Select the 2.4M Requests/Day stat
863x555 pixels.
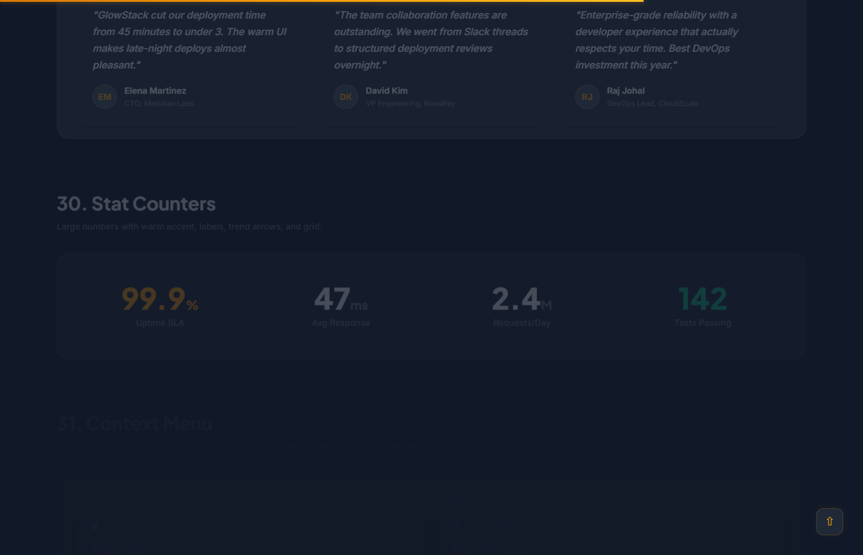521,305
